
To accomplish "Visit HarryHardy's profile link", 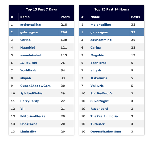I will click(x=30, y=101).
